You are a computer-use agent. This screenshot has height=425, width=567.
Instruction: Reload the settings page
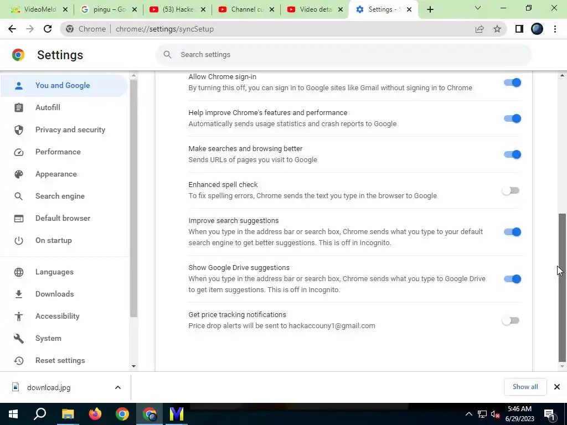tap(48, 29)
